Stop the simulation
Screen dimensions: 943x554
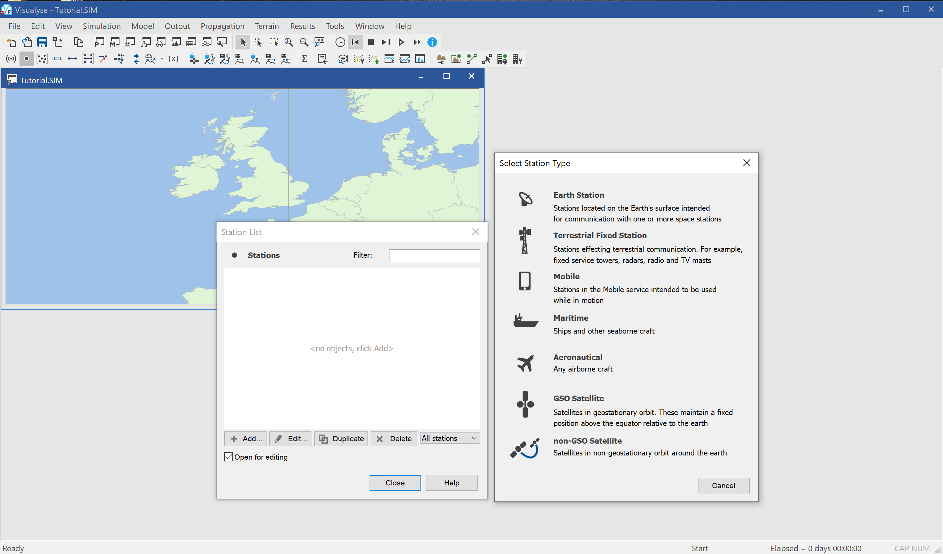click(x=371, y=42)
